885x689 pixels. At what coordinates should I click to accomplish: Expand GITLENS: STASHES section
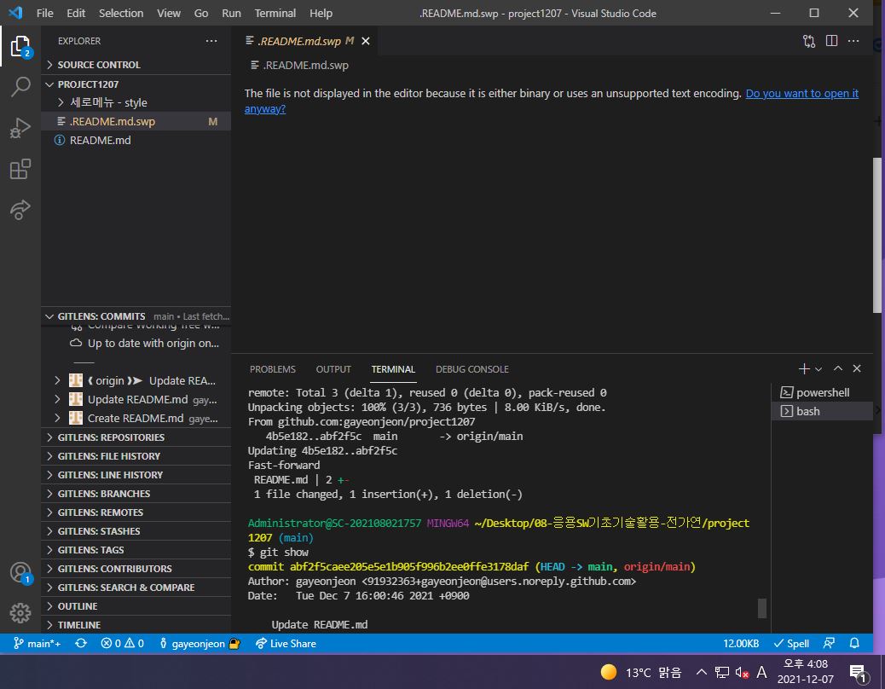coord(136,531)
